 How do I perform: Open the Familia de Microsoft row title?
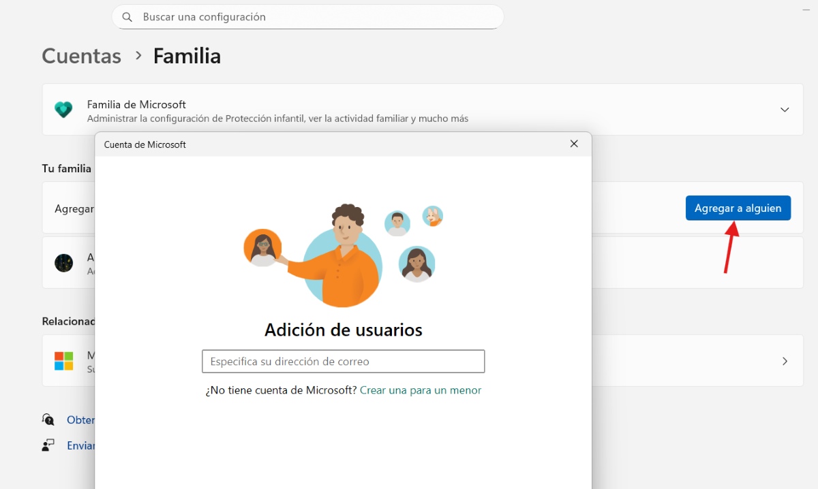pyautogui.click(x=136, y=104)
